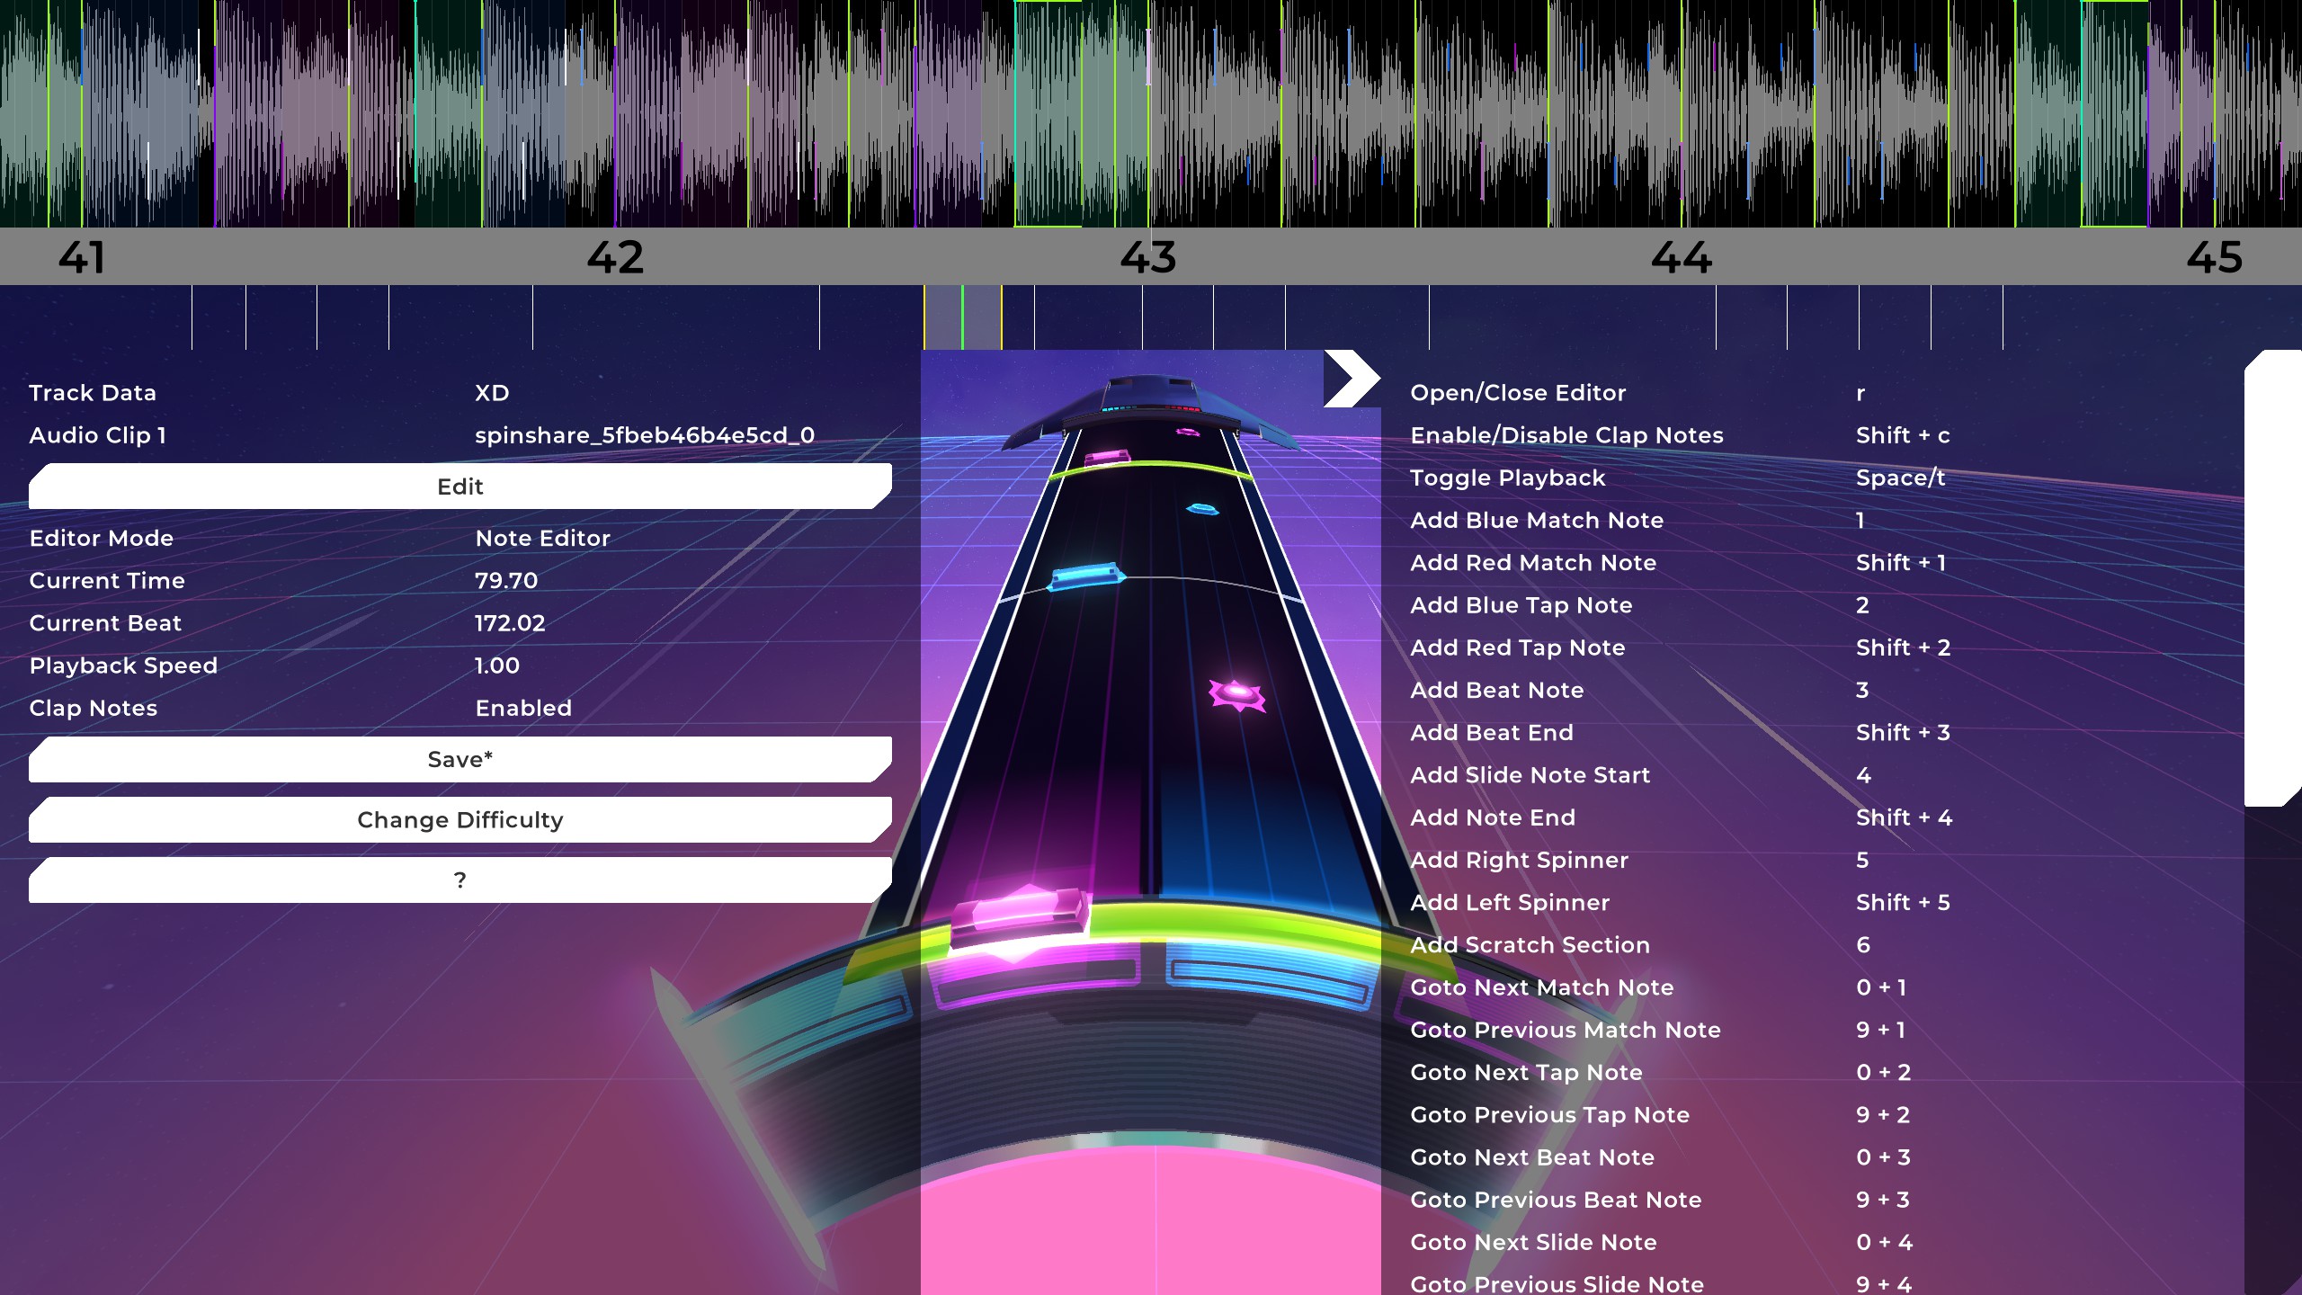Select the pink note near the green beat bar

tap(1107, 458)
